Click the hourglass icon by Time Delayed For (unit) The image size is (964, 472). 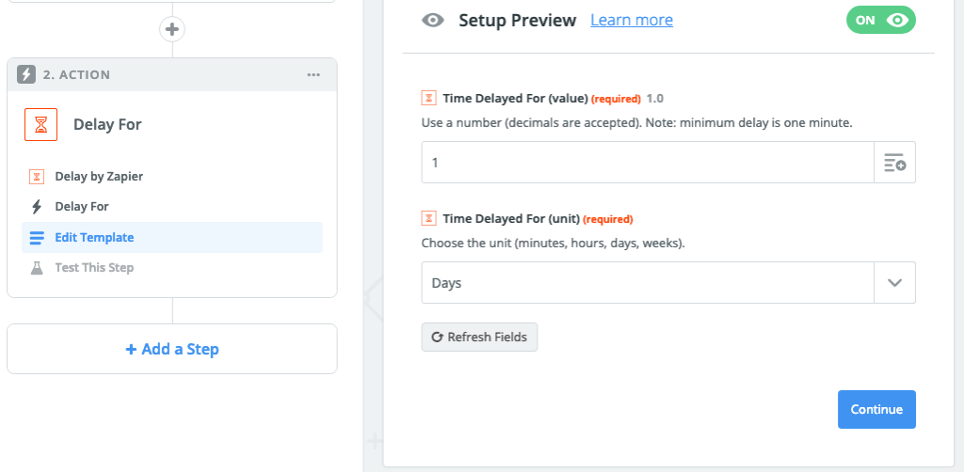click(x=428, y=218)
